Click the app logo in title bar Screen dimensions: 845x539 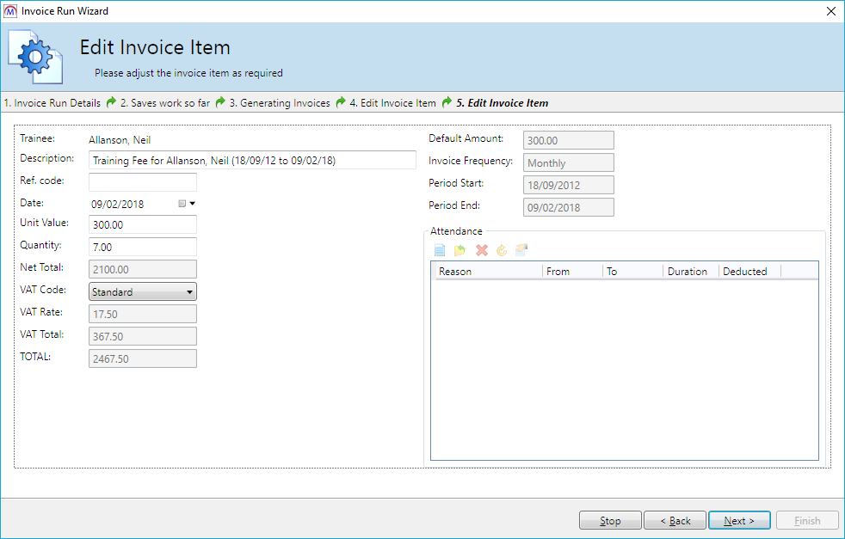(x=10, y=11)
